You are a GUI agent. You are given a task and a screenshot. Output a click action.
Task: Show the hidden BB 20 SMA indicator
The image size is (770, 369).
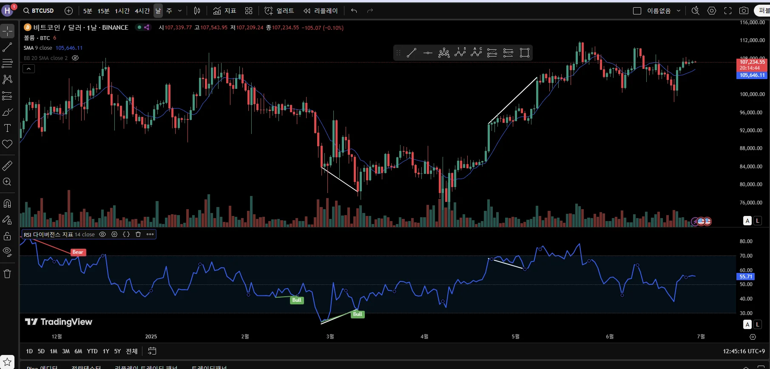(75, 58)
